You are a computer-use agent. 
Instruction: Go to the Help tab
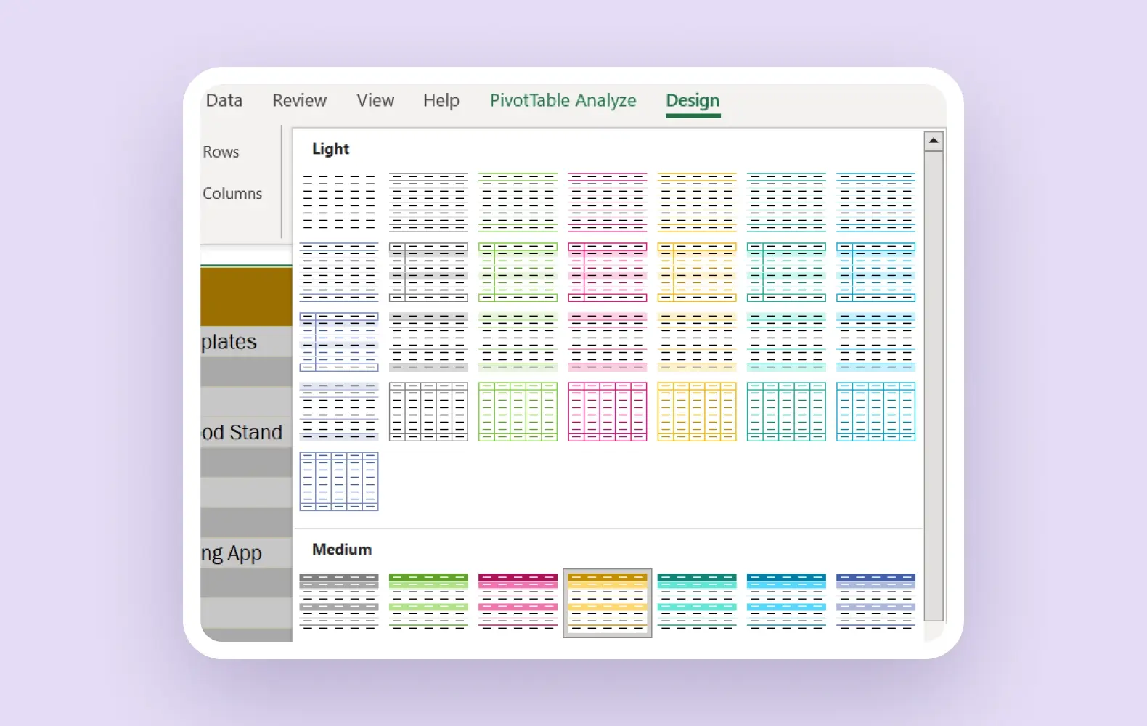[441, 100]
